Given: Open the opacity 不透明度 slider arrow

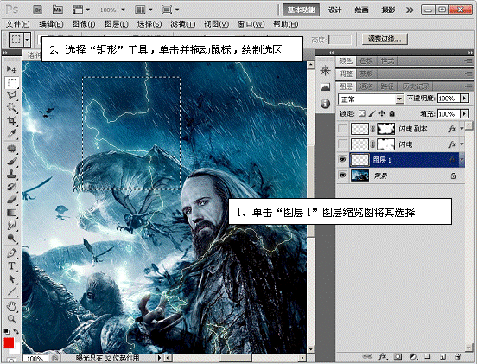Looking at the screenshot, I should pyautogui.click(x=464, y=98).
